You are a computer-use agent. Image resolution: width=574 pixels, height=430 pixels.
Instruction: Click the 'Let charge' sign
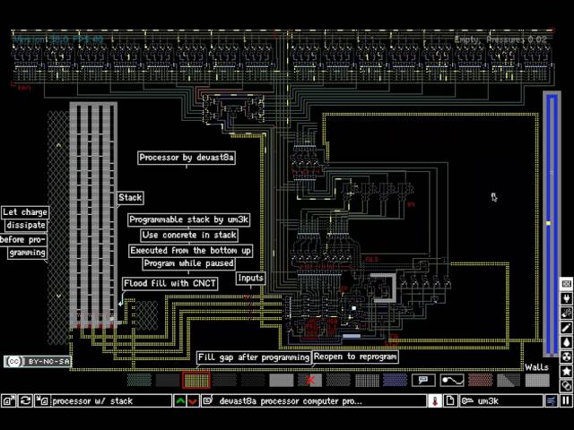[x=25, y=212]
